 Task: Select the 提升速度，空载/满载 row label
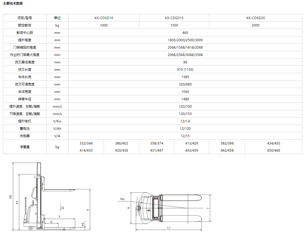[x=25, y=106]
